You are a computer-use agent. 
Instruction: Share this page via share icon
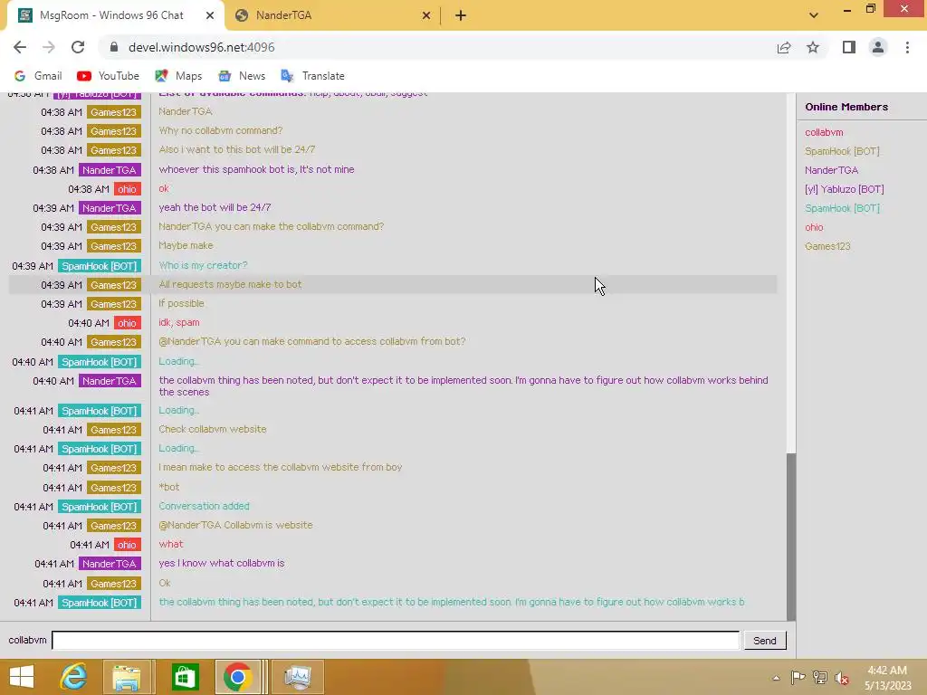coord(784,47)
